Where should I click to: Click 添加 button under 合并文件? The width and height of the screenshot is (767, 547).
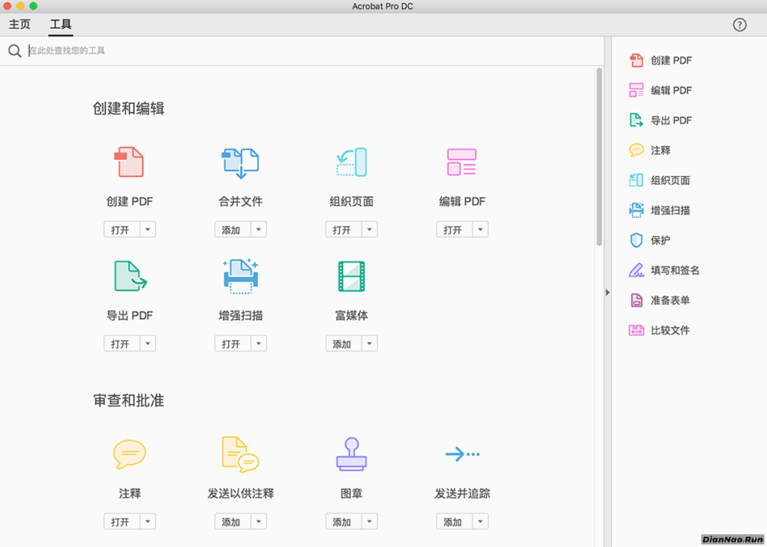click(232, 230)
